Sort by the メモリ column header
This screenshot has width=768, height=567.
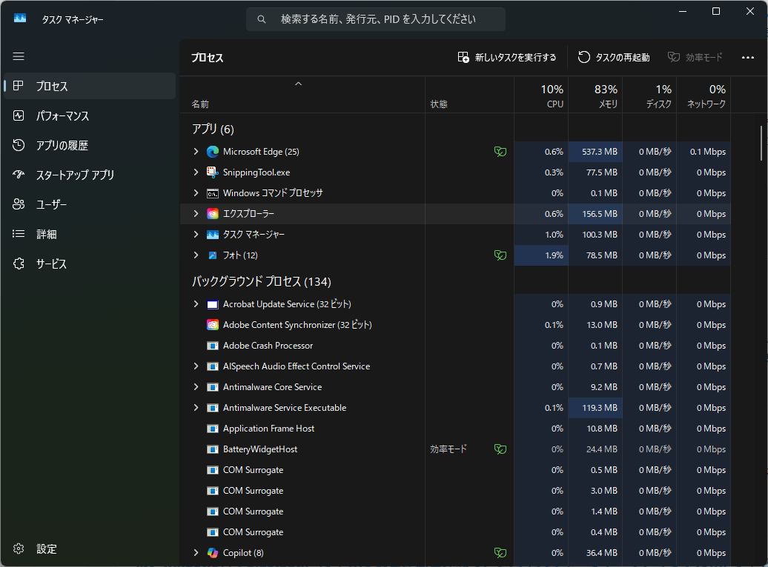pyautogui.click(x=595, y=95)
